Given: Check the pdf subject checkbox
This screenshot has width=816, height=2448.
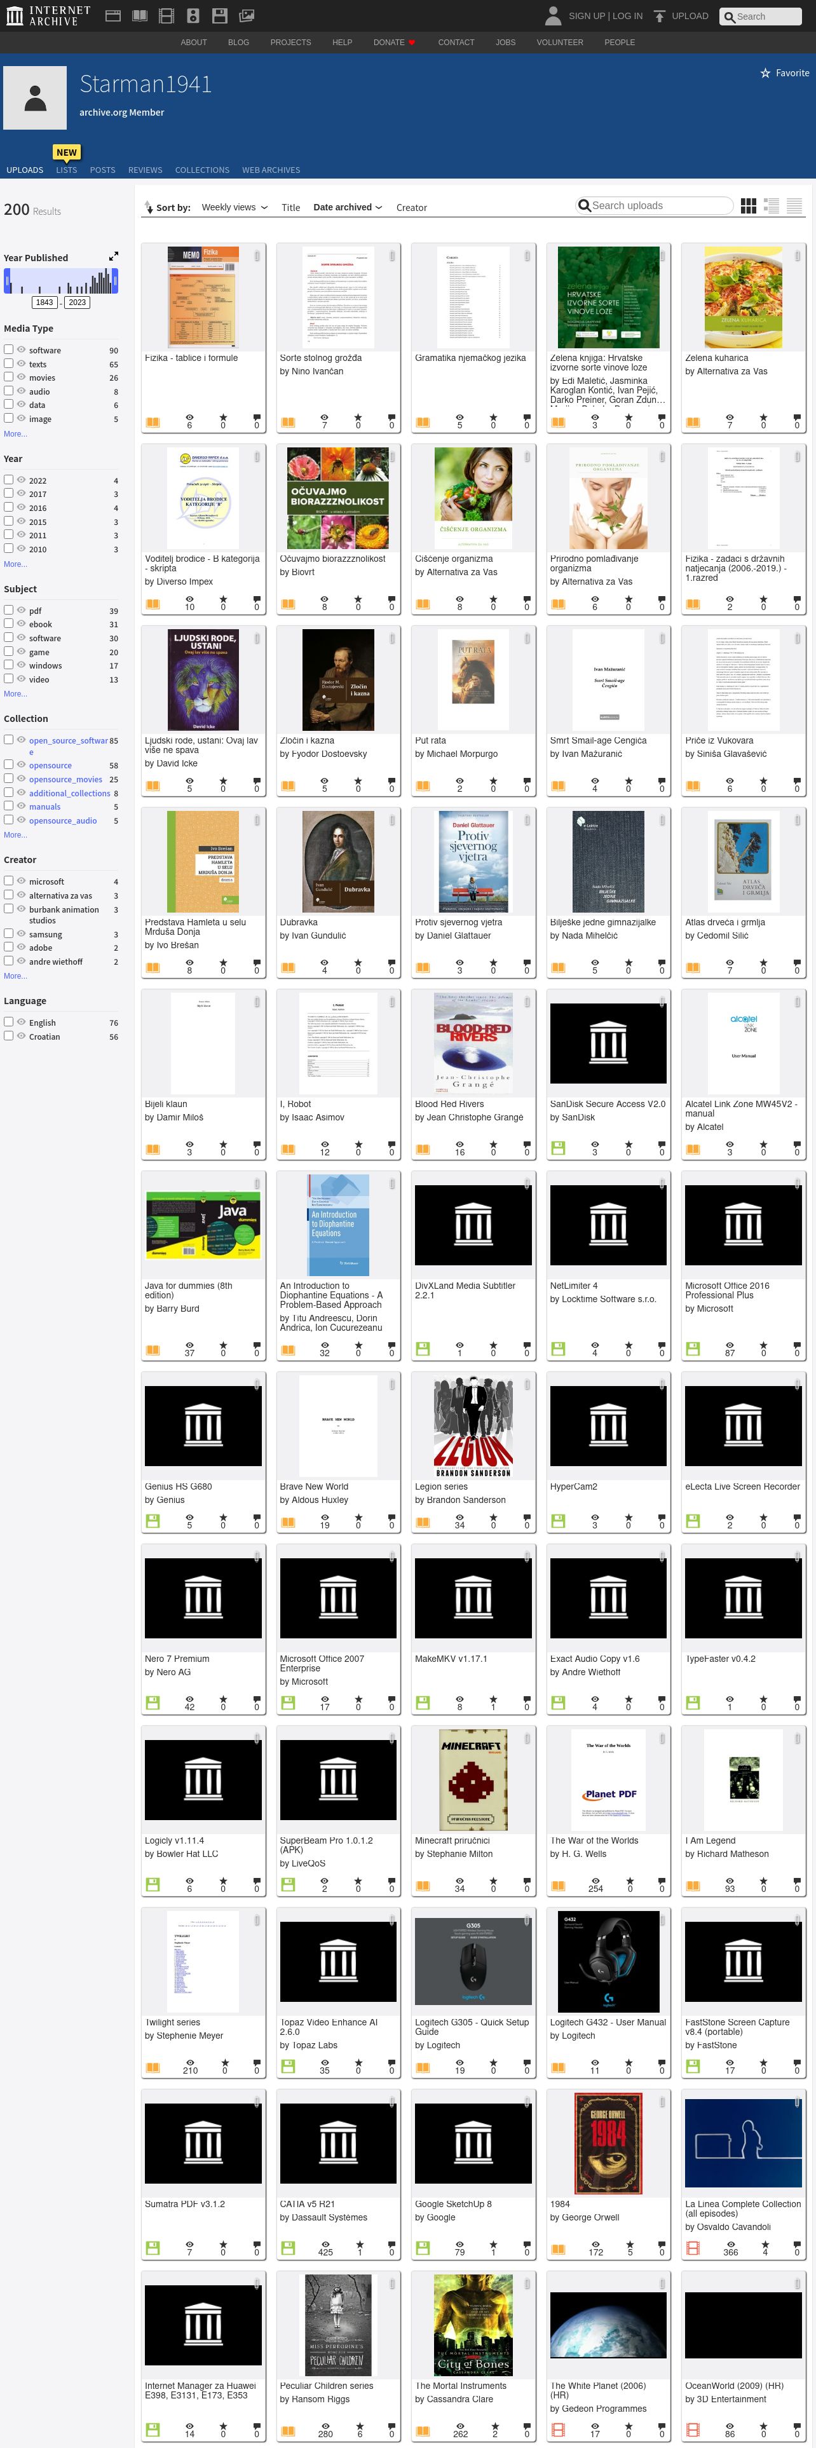Looking at the screenshot, I should [8, 610].
